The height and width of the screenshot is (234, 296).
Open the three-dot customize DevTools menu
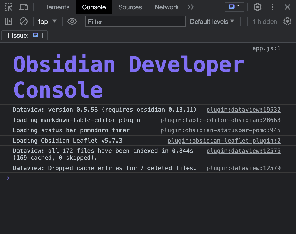272,7
